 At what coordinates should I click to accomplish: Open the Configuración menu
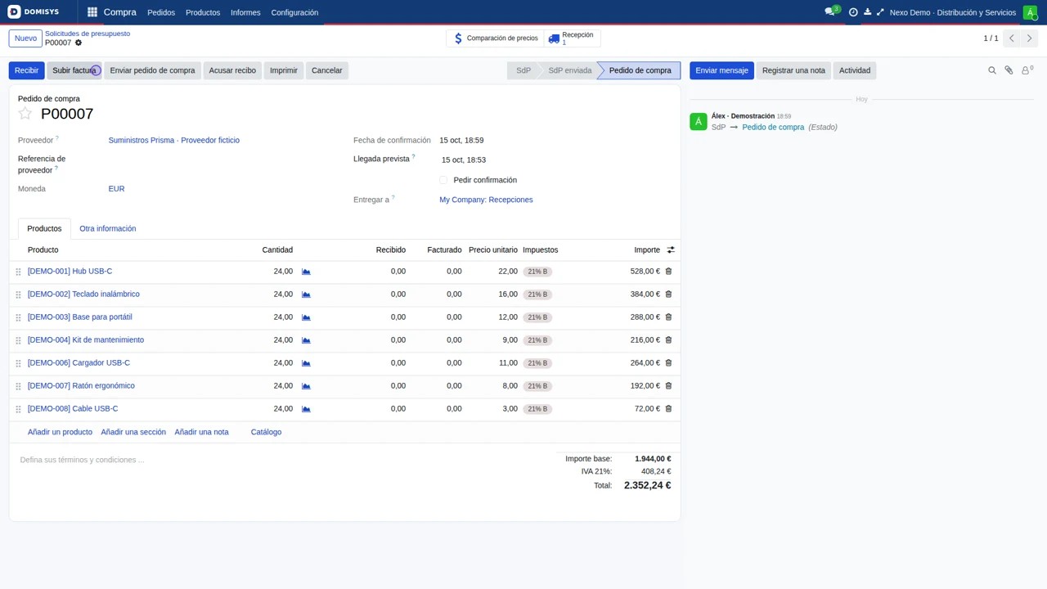[x=294, y=12]
